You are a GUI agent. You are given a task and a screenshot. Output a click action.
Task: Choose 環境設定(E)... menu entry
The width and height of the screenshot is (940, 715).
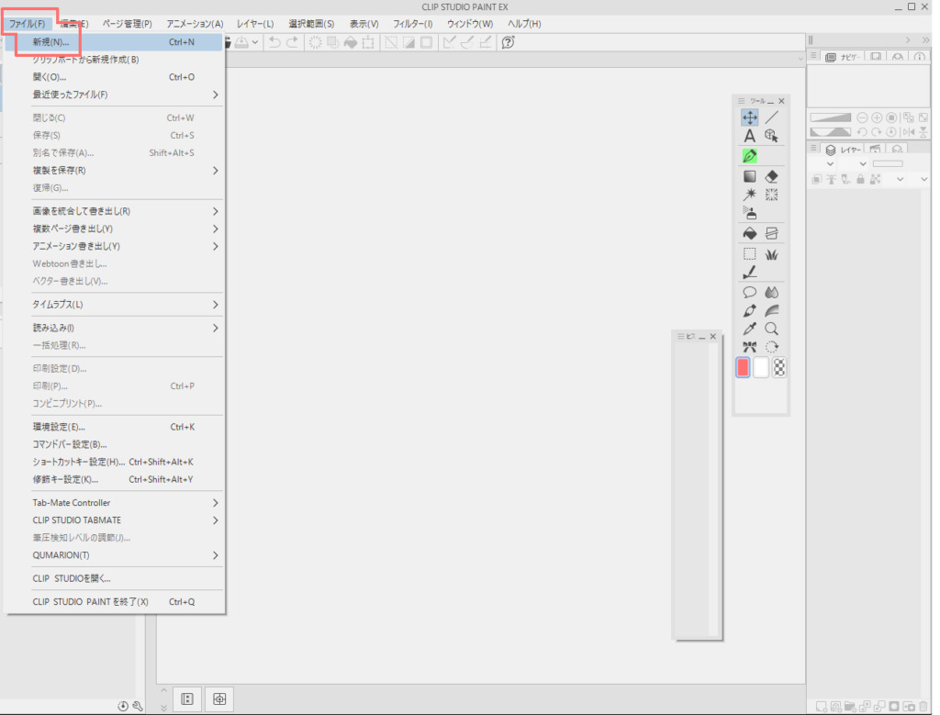click(x=114, y=428)
